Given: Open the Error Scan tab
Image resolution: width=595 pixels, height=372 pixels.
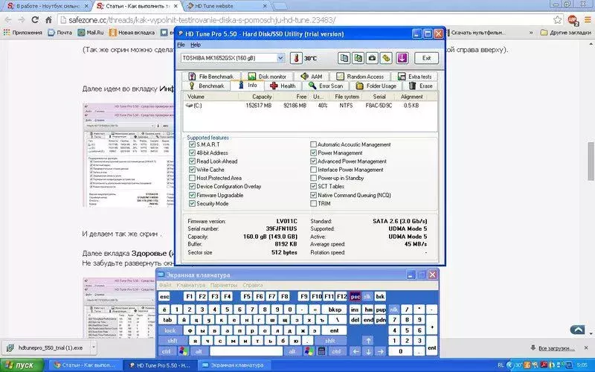Looking at the screenshot, I should 326,86.
